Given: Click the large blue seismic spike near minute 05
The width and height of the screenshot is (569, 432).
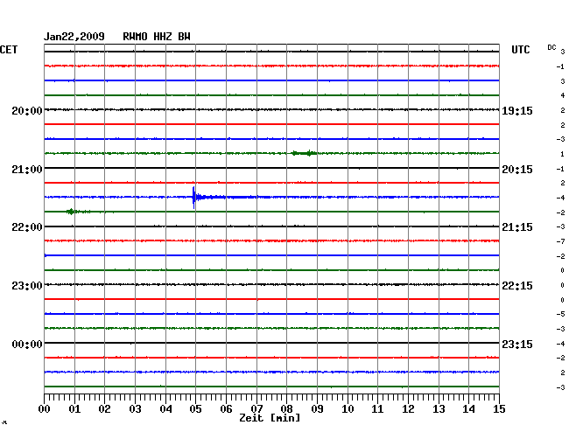Looking at the screenshot, I should click(194, 198).
